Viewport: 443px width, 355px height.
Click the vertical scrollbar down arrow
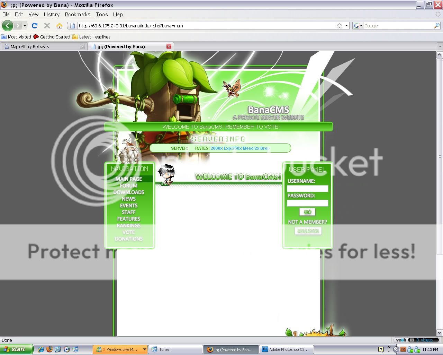pyautogui.click(x=440, y=333)
